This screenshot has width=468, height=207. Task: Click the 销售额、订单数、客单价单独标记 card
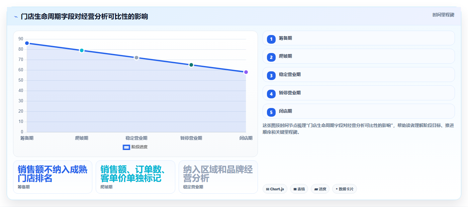[x=135, y=177]
